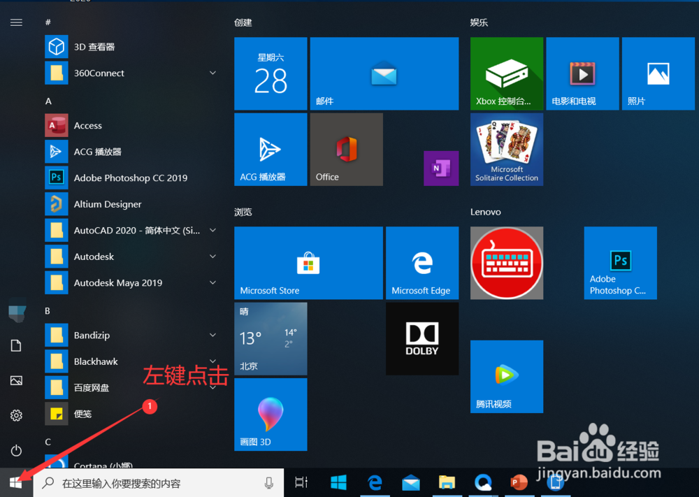Click the # section header
This screenshot has height=497, width=699.
tap(48, 22)
